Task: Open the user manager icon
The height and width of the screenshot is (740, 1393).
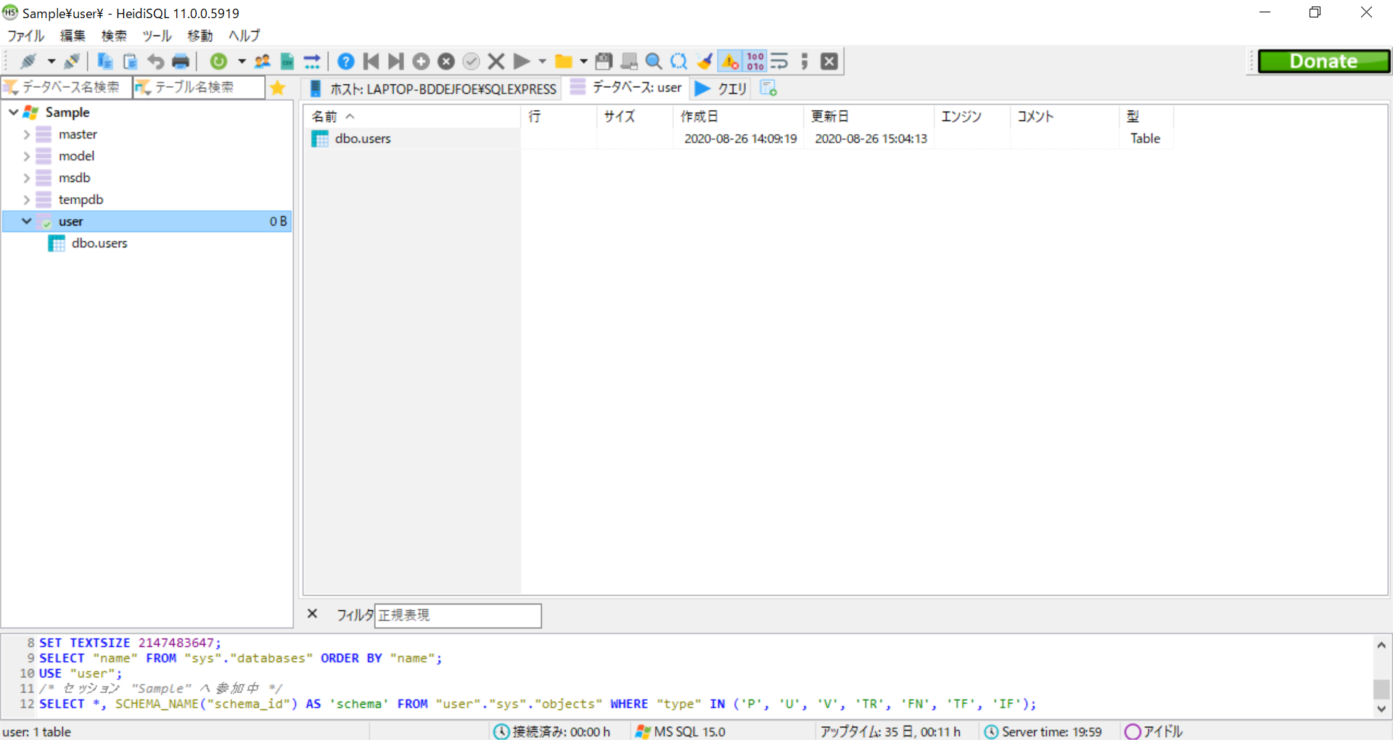Action: [262, 62]
